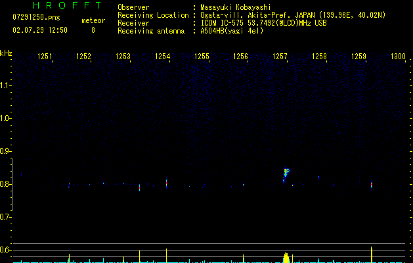Select the Ogata-vill. Akita-Pref. JAPAN location text
413x263 pixels.
coord(293,15)
